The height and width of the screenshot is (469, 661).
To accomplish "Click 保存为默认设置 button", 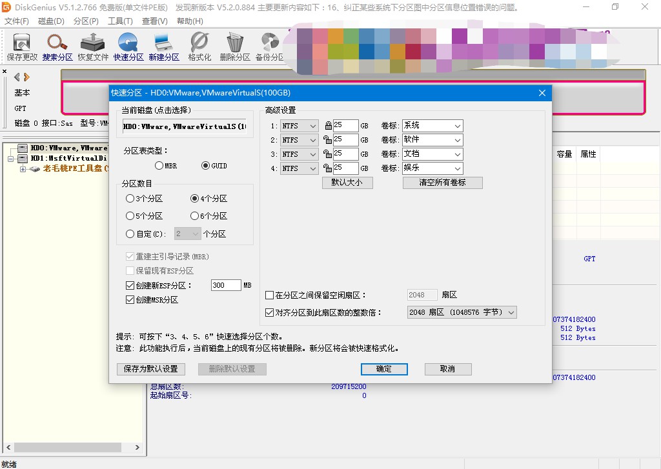I will [151, 369].
